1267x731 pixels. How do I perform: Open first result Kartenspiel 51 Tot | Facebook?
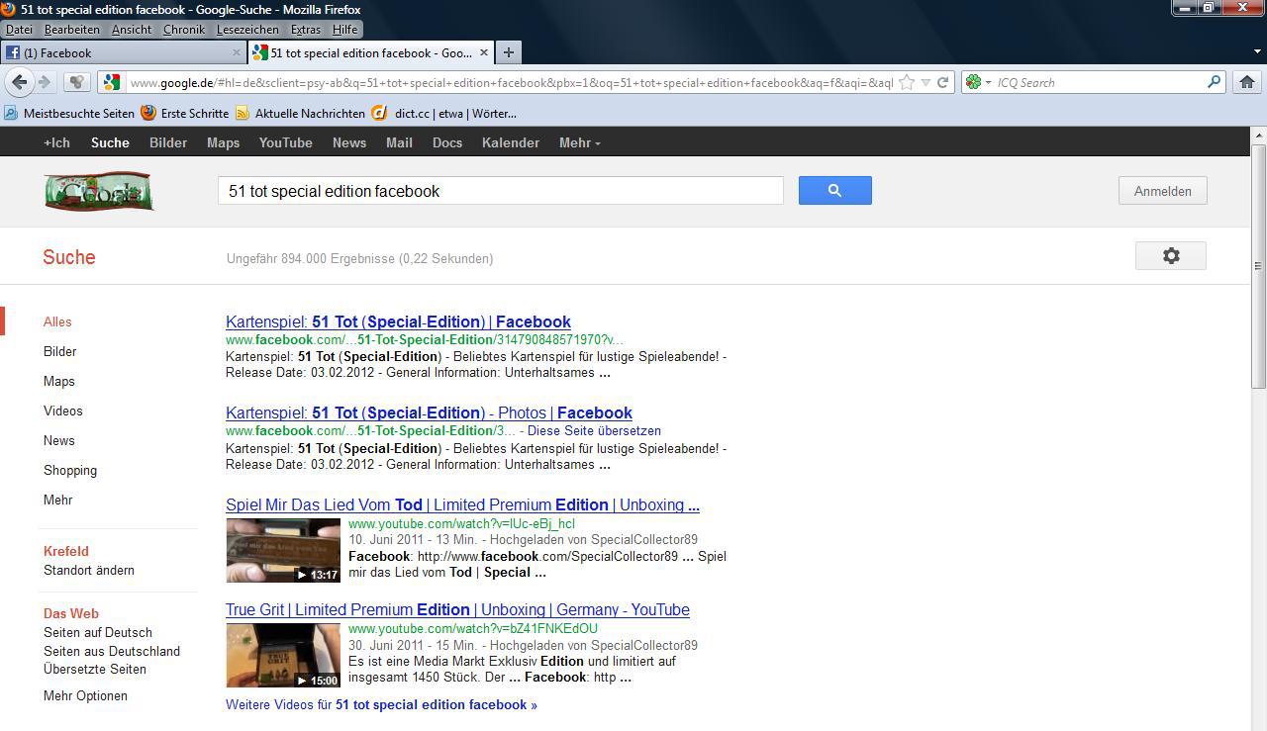click(398, 321)
